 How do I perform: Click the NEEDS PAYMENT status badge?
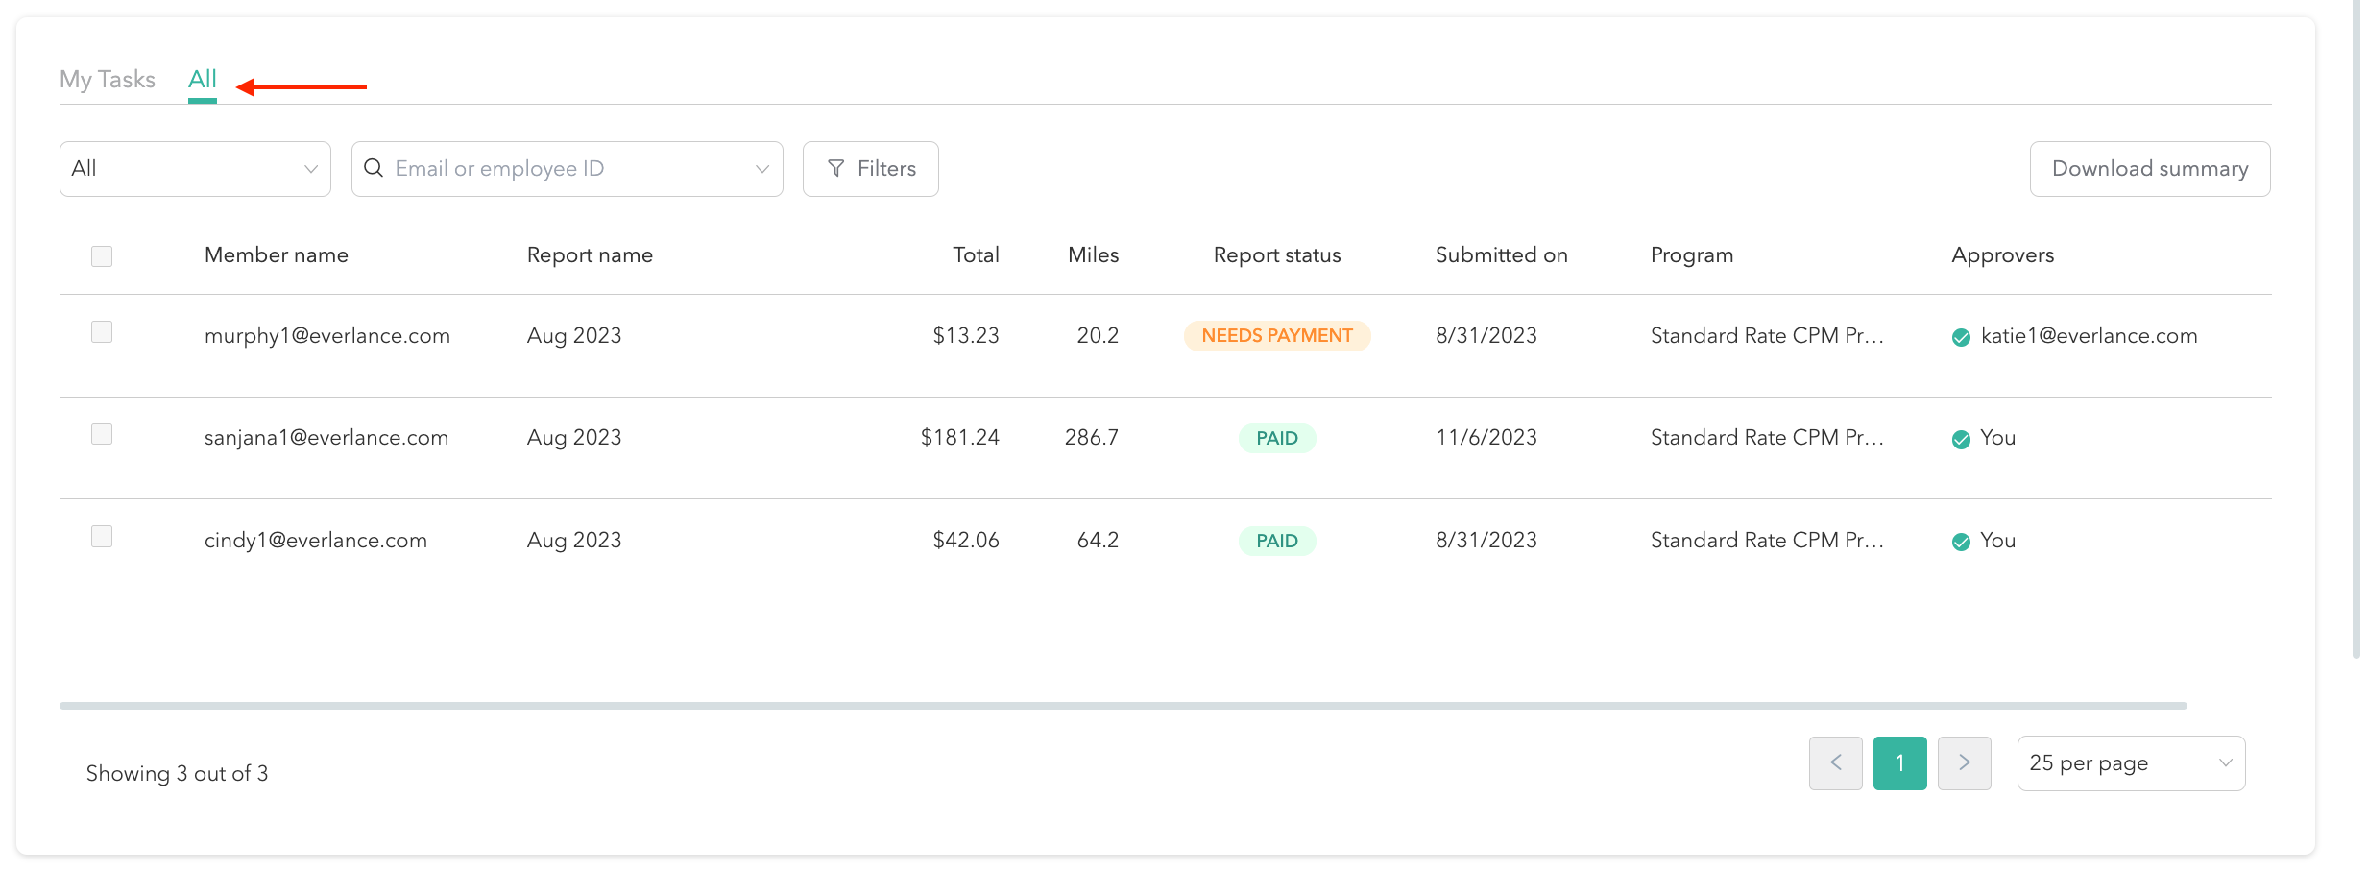(x=1276, y=336)
